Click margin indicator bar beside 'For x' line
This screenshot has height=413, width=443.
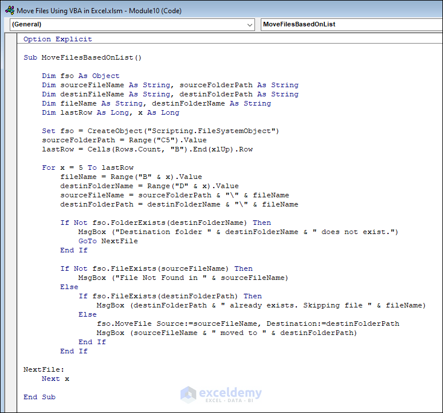tap(11, 167)
